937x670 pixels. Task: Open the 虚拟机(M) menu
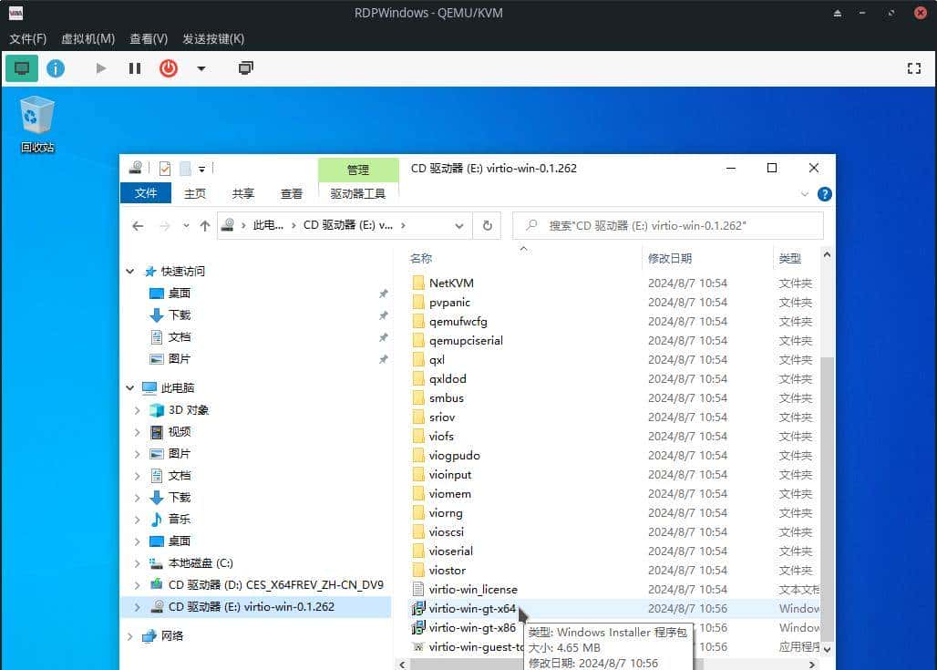87,38
